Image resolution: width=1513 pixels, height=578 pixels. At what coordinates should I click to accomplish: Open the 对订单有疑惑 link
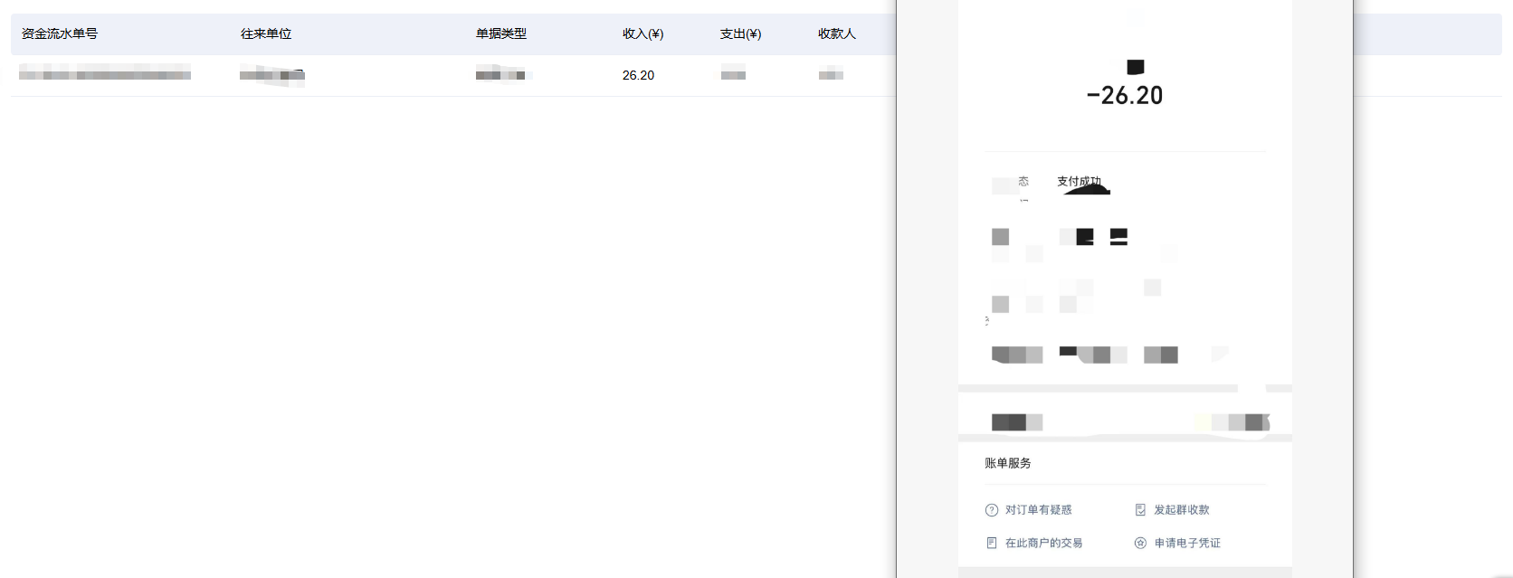tap(1038, 510)
